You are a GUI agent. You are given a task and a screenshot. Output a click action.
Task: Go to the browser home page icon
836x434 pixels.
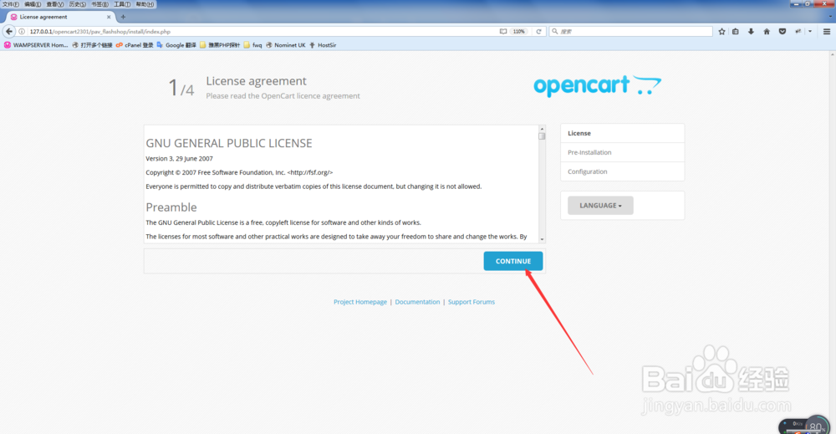pyautogui.click(x=766, y=32)
